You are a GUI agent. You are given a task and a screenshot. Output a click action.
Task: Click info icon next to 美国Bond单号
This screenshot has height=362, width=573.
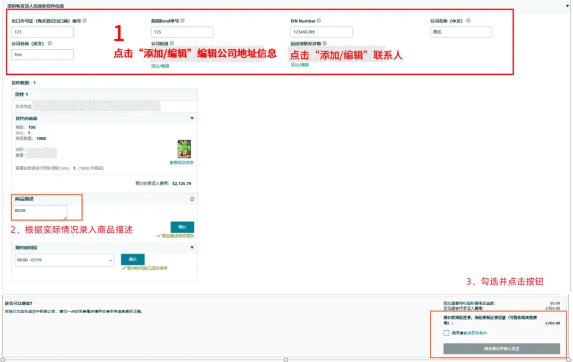(x=183, y=21)
